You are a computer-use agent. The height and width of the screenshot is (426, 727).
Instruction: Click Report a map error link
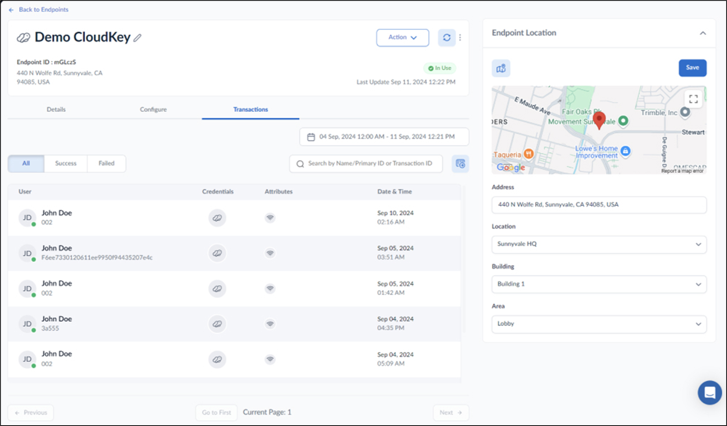coord(682,171)
